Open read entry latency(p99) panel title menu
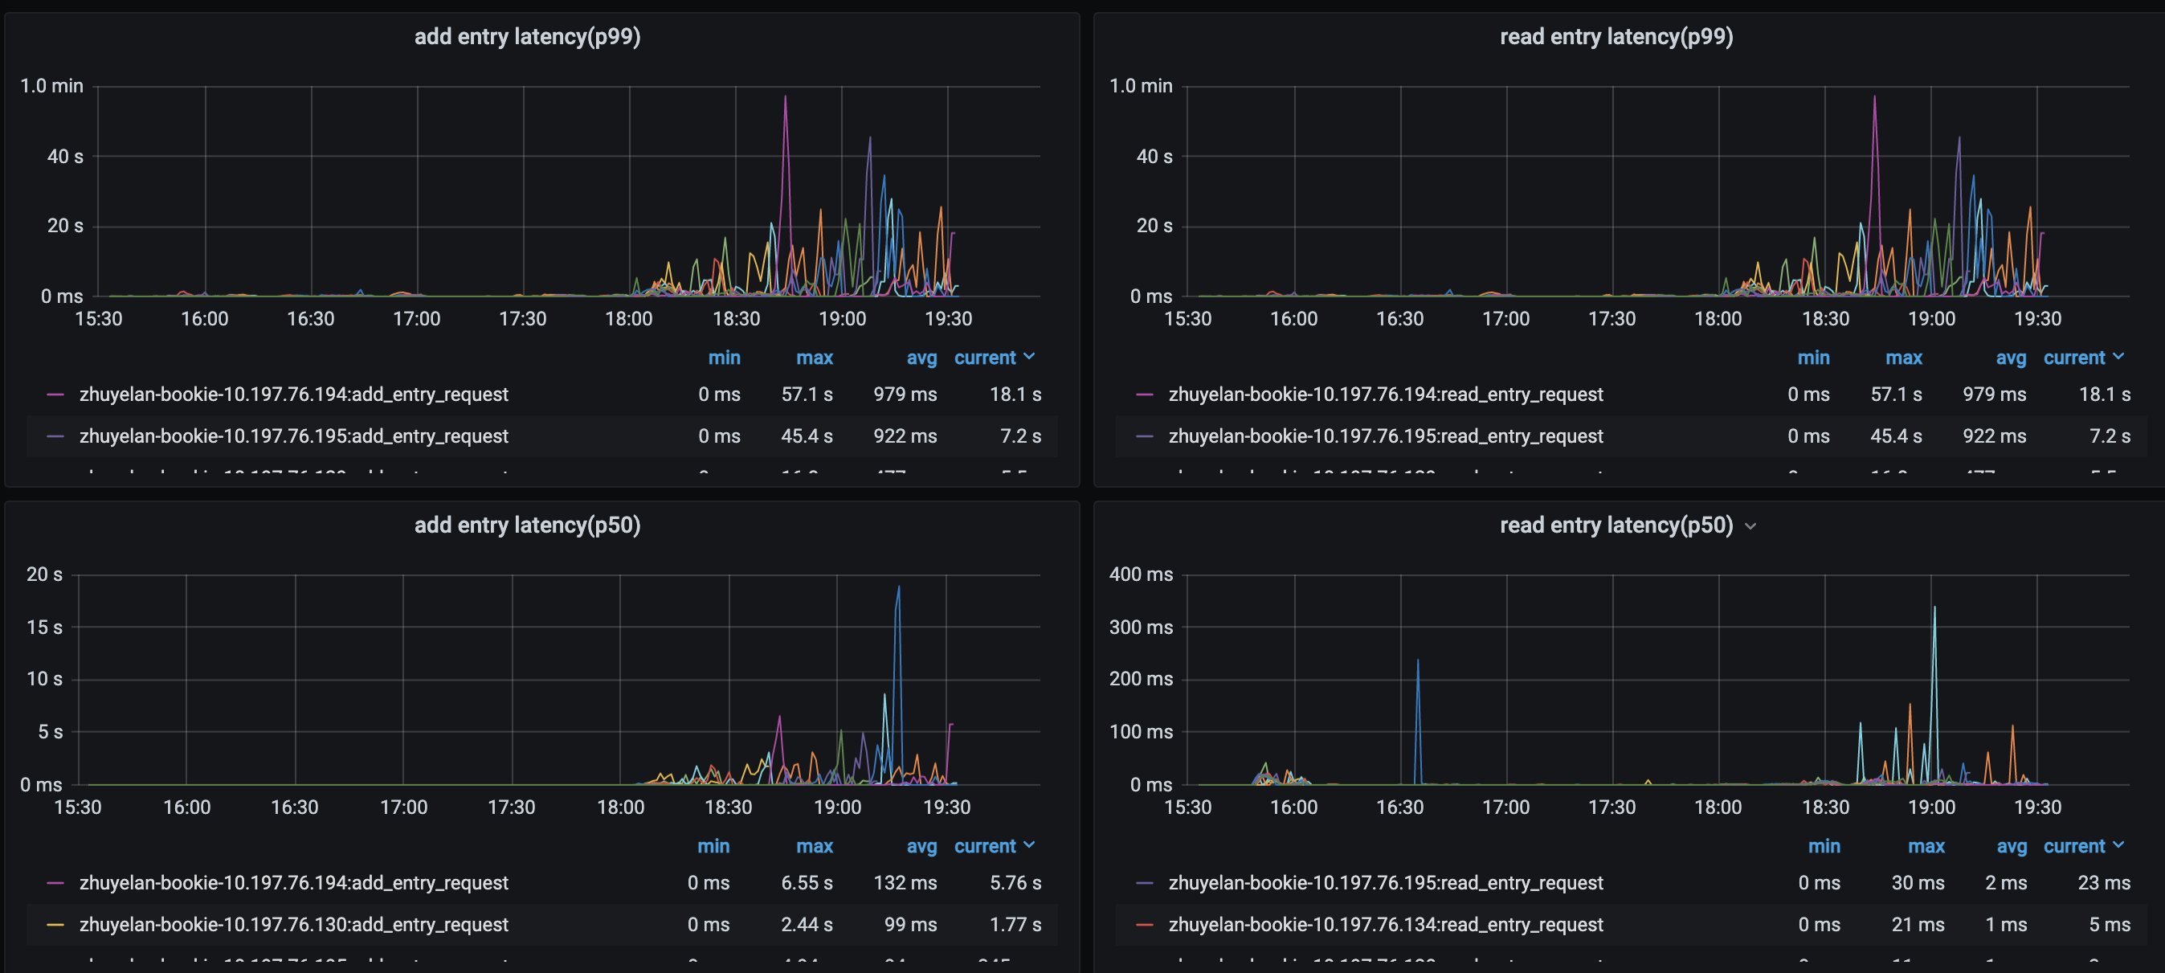The width and height of the screenshot is (2165, 973). pyautogui.click(x=1616, y=37)
